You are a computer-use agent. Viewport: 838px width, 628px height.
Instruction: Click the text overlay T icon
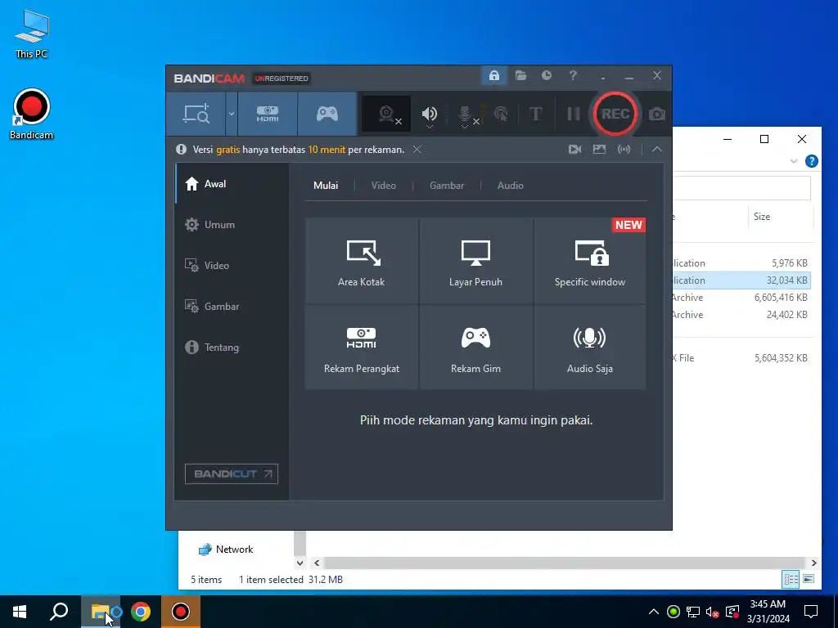tap(535, 114)
